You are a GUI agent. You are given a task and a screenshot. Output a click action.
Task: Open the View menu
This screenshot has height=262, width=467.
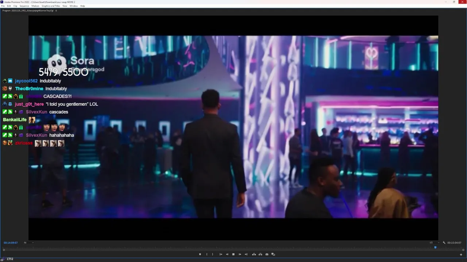click(x=65, y=6)
